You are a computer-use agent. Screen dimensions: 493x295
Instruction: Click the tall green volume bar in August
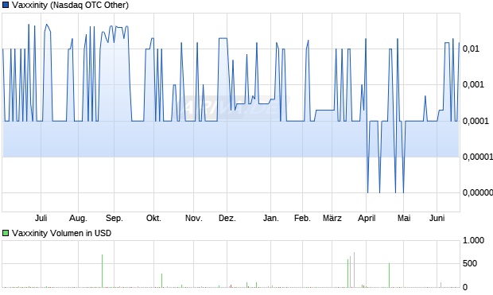pos(103,271)
